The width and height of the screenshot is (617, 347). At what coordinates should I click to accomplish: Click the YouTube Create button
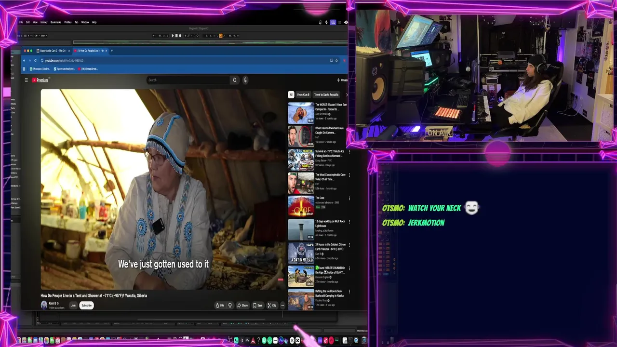pyautogui.click(x=342, y=80)
